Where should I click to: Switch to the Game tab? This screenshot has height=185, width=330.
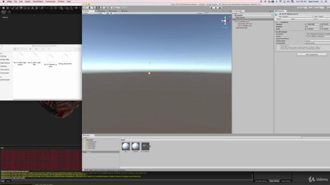(x=125, y=11)
